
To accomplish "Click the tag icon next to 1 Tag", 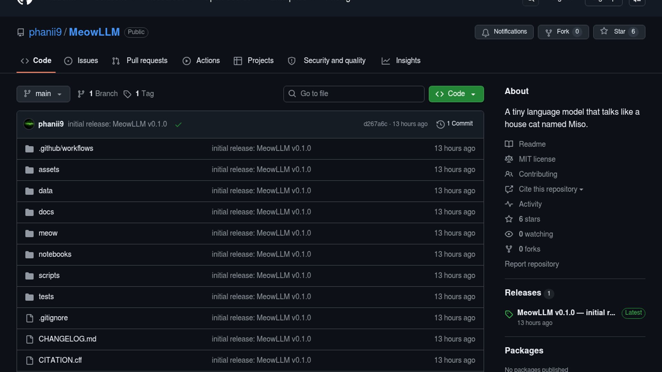I will [127, 94].
